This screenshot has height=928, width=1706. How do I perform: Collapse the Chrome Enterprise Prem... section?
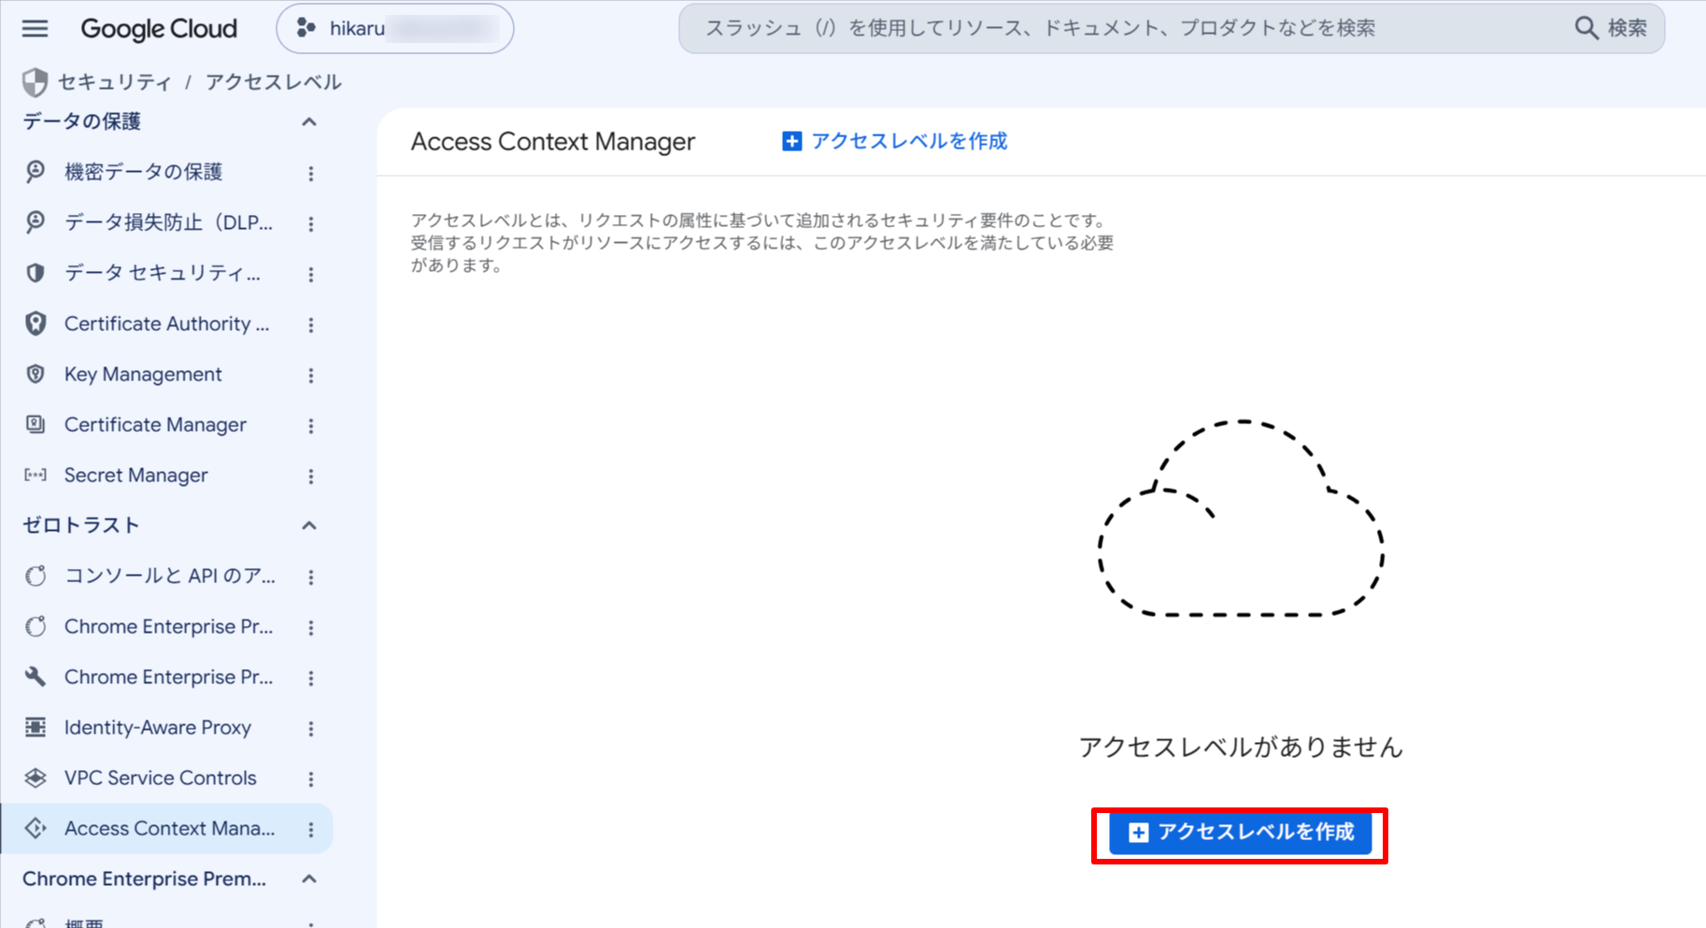(x=309, y=878)
